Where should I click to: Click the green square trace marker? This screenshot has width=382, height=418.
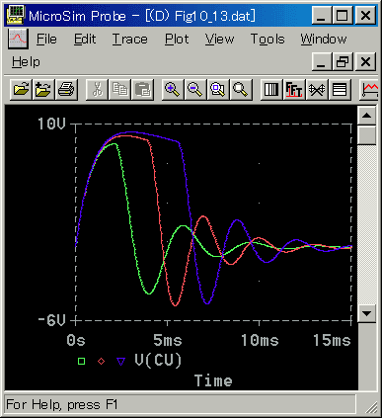pos(81,362)
